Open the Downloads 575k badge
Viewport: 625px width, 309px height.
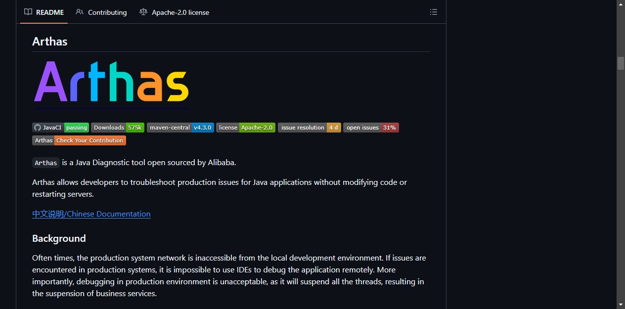118,128
